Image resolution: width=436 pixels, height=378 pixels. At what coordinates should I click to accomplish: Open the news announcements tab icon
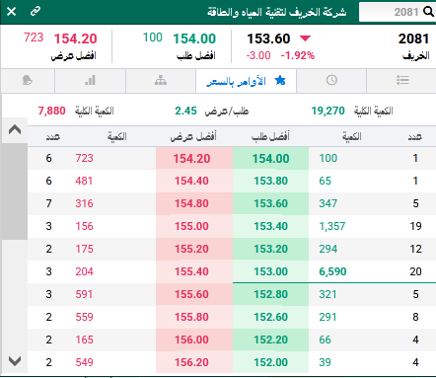pos(28,80)
